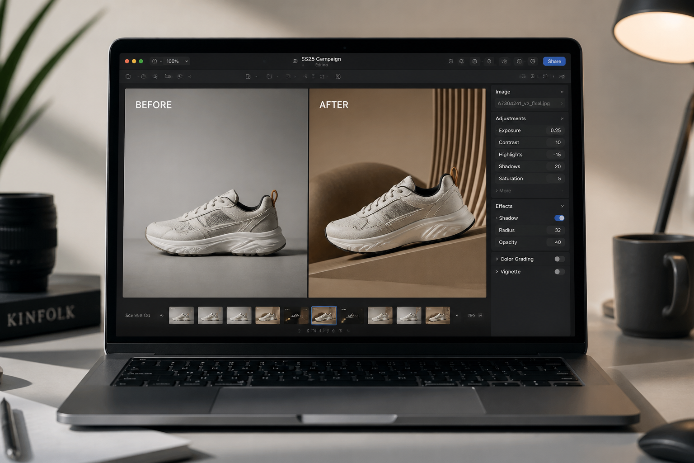Click the BEFORE sneaker image
The height and width of the screenshot is (463, 694).
coord(215,193)
